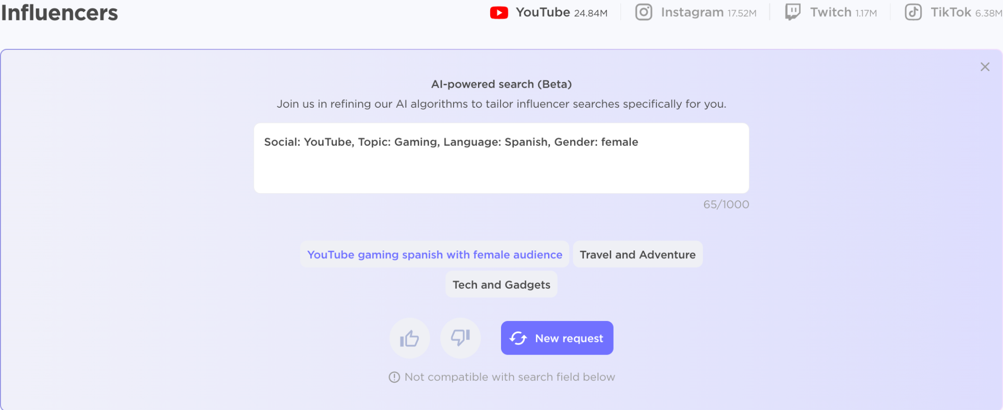Click the TikTok logo icon
Image resolution: width=1003 pixels, height=410 pixels.
(913, 12)
